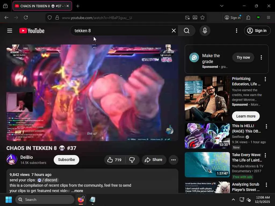The height and width of the screenshot is (206, 275).
Task: Start voice search with the microphone icon
Action: [x=205, y=31]
